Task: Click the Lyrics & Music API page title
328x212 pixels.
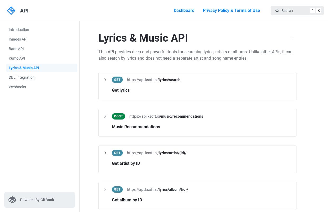Action: [143, 38]
